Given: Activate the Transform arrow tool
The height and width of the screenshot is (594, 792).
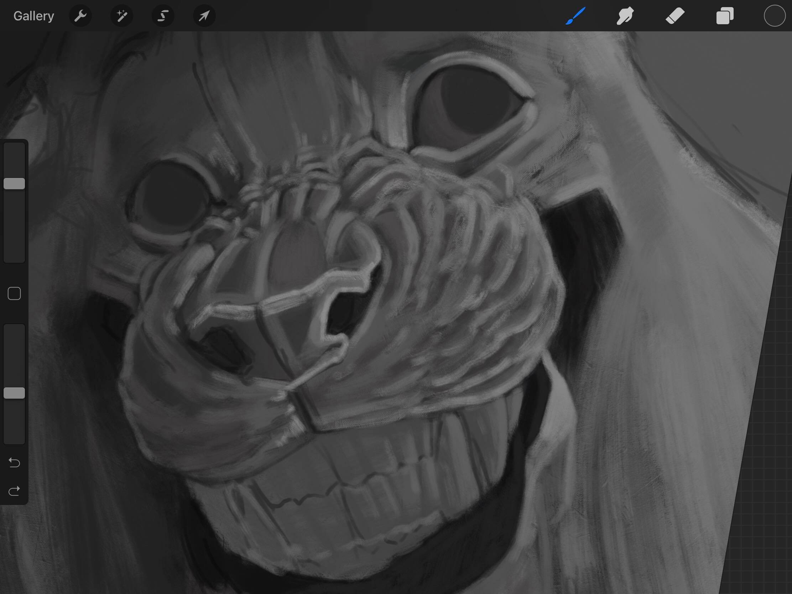Looking at the screenshot, I should click(204, 16).
